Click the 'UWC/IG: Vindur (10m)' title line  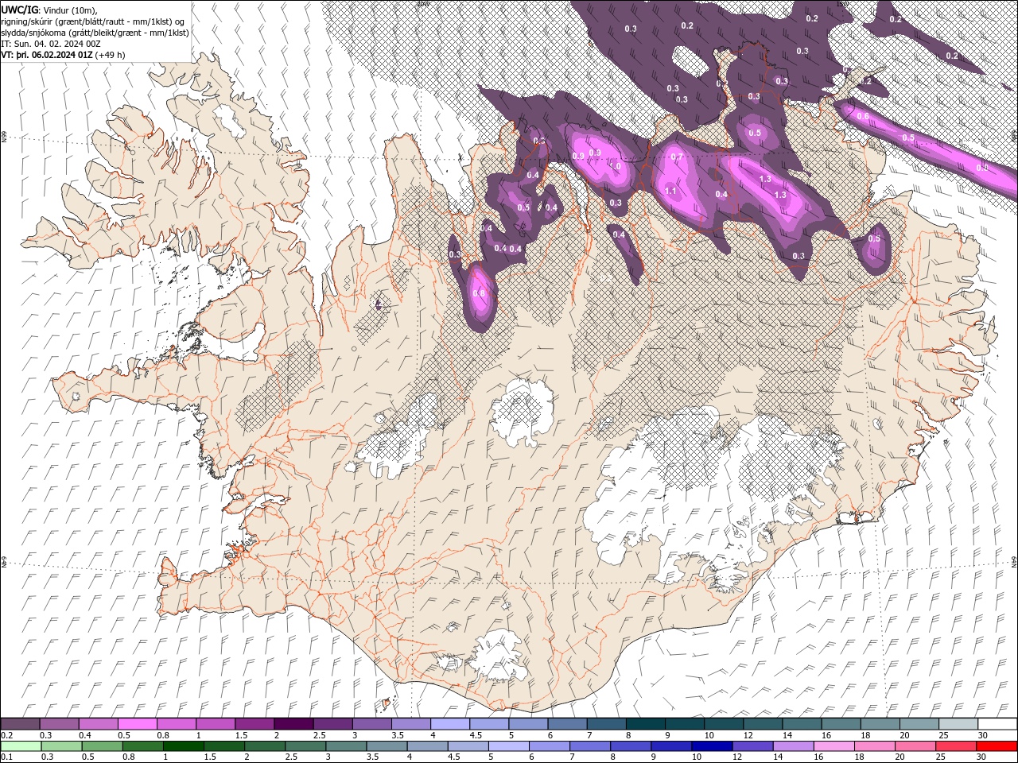coord(50,9)
